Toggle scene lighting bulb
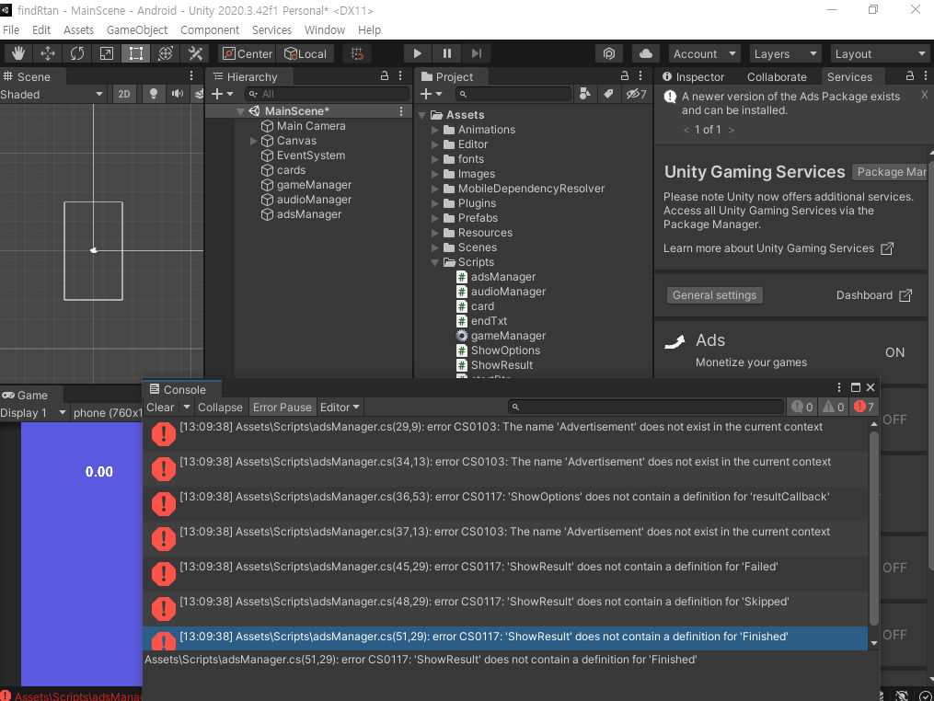Viewport: 934px width, 701px height. click(x=154, y=94)
